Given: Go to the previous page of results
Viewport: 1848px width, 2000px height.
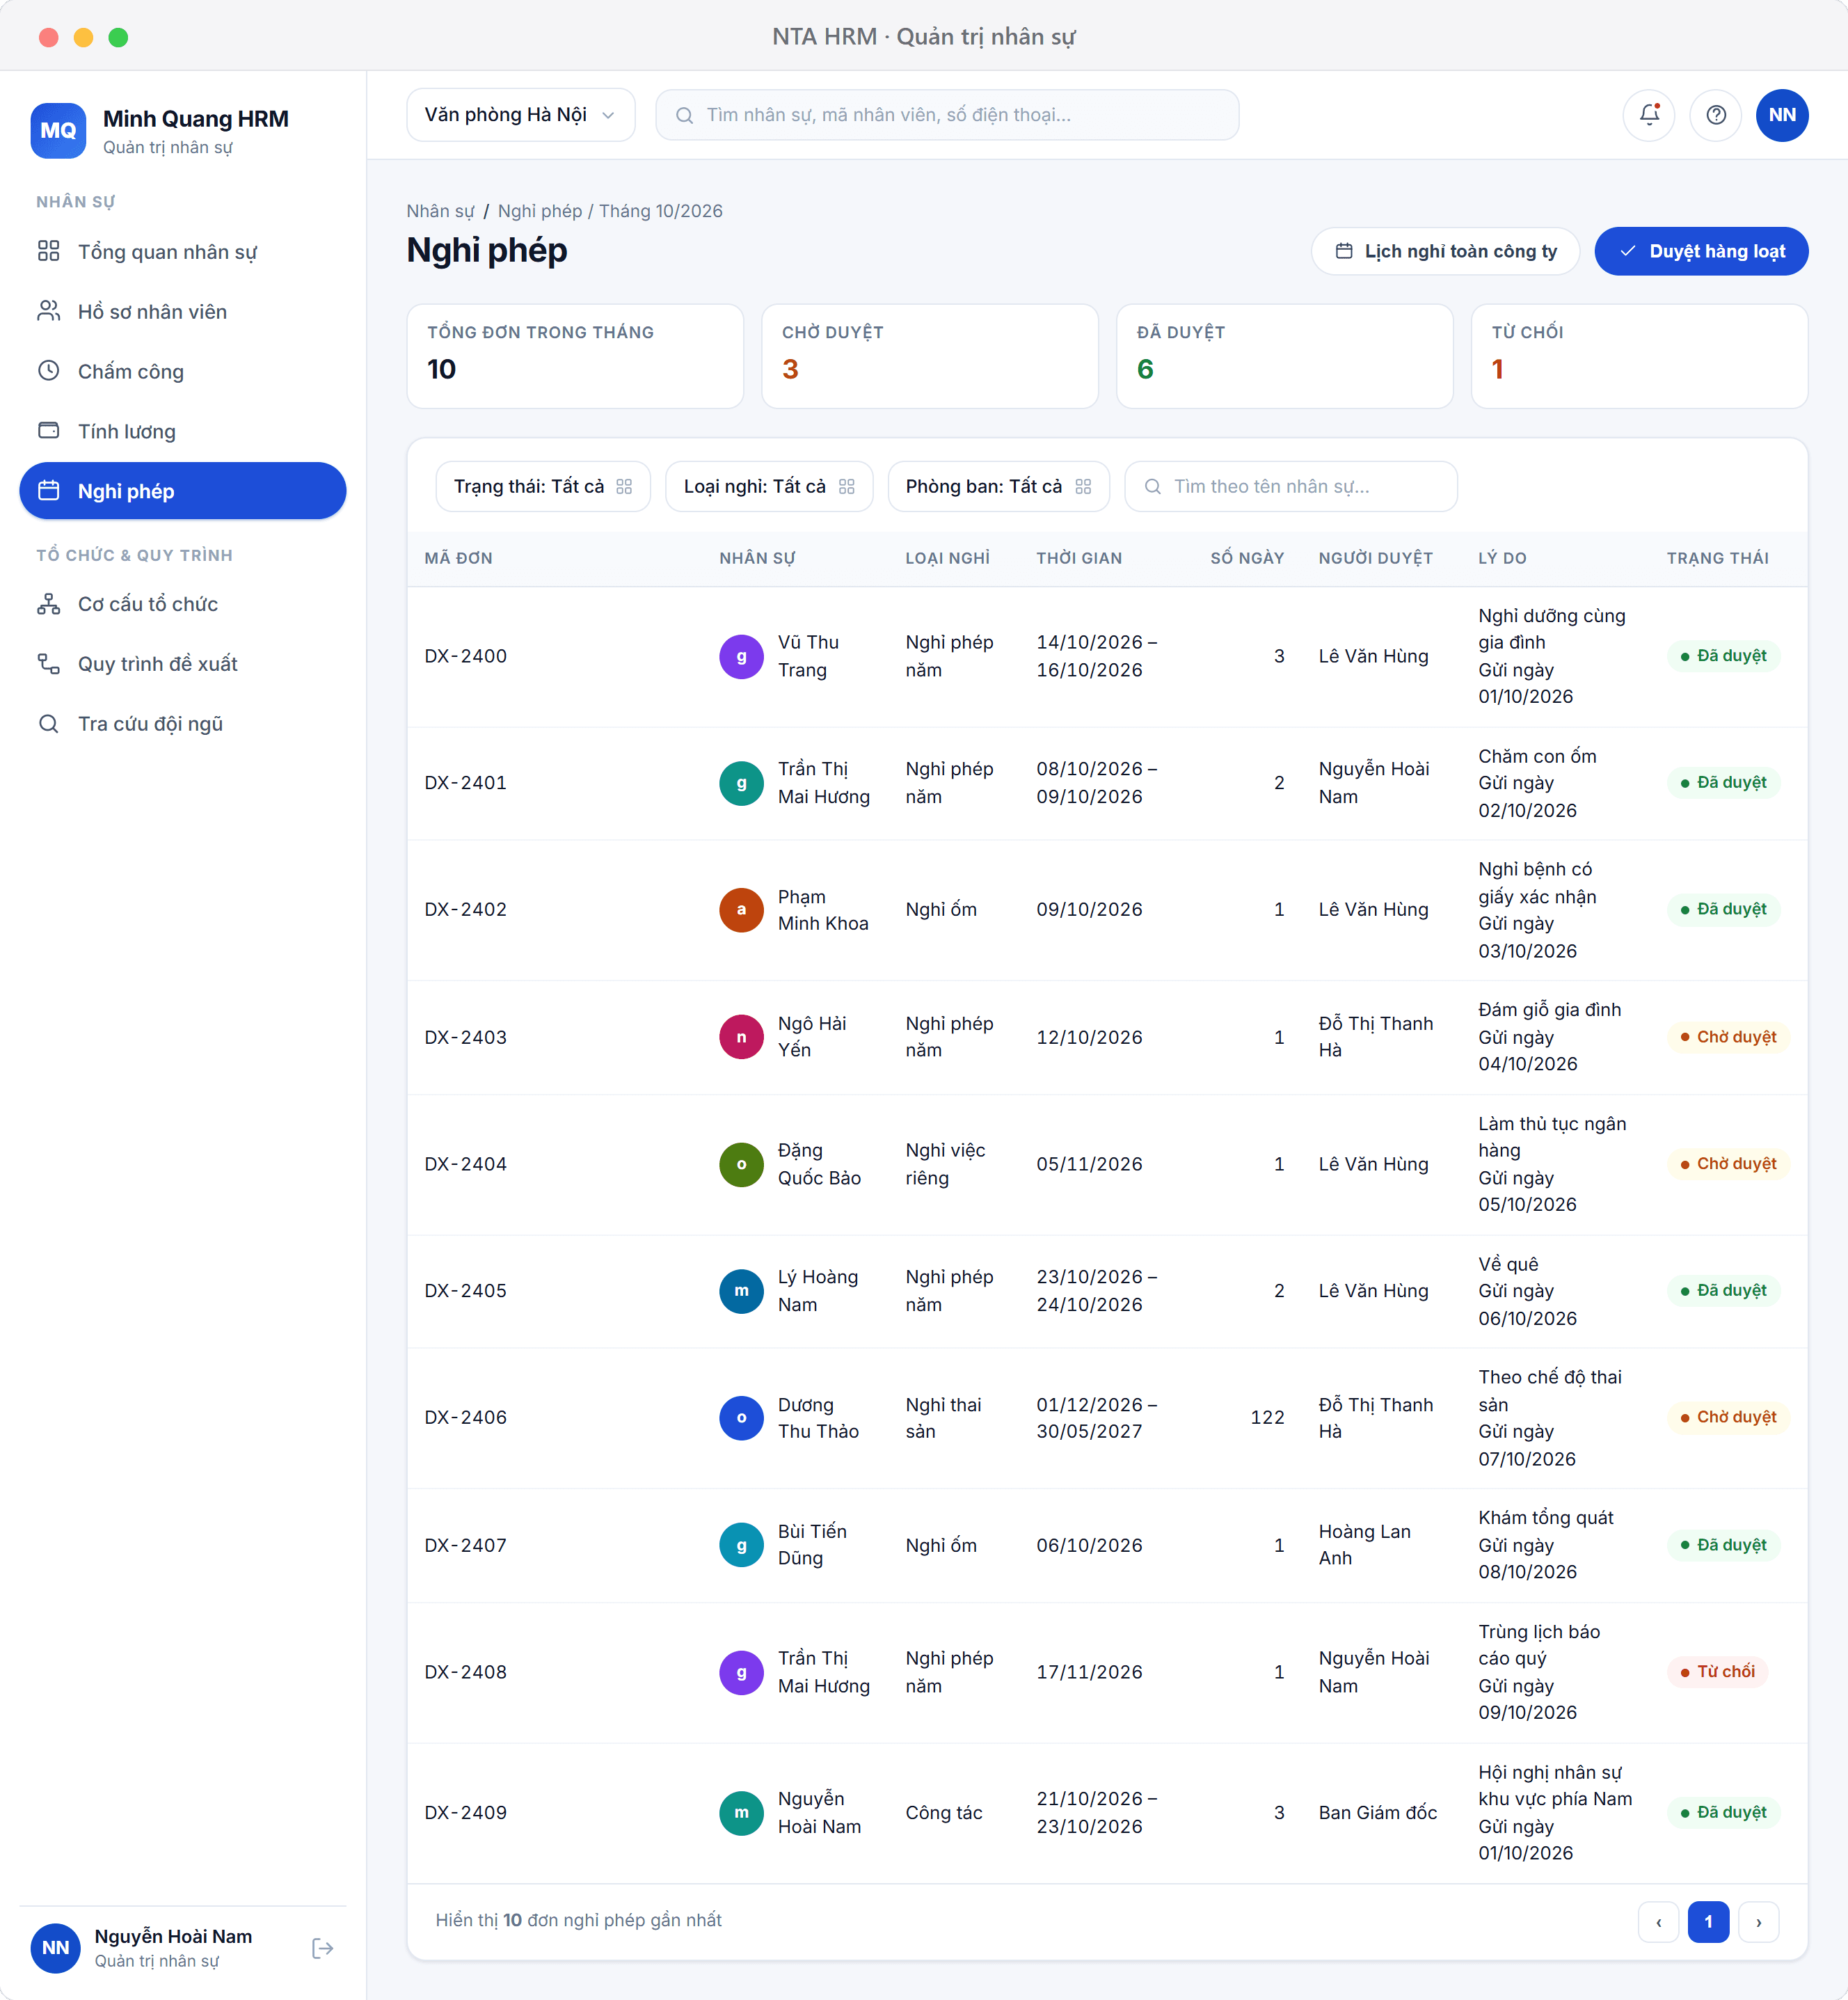Looking at the screenshot, I should 1658,1922.
